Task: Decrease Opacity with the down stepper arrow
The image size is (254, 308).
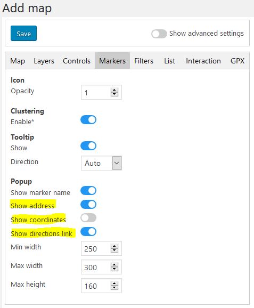Action: 114,94
